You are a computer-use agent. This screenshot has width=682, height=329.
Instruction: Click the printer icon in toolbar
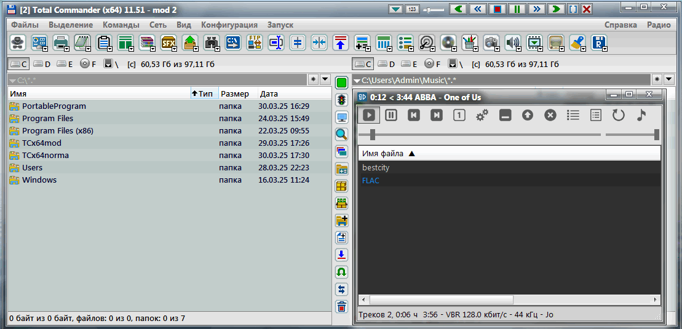click(61, 42)
